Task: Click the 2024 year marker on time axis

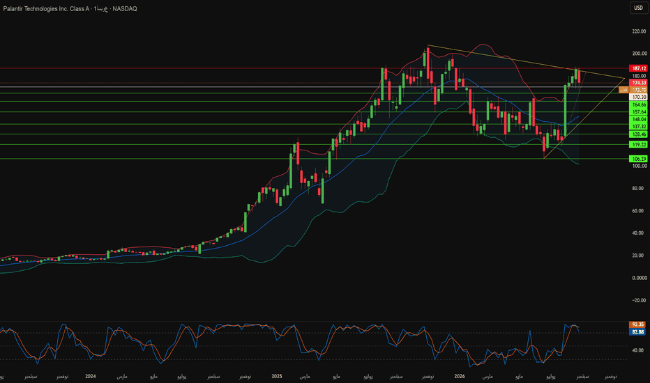Action: 91,376
